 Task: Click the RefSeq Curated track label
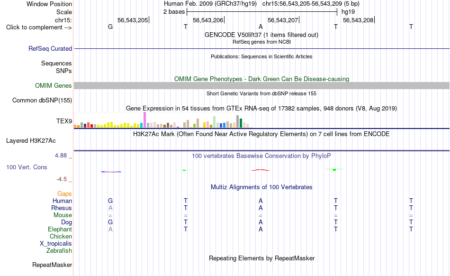(x=50, y=48)
